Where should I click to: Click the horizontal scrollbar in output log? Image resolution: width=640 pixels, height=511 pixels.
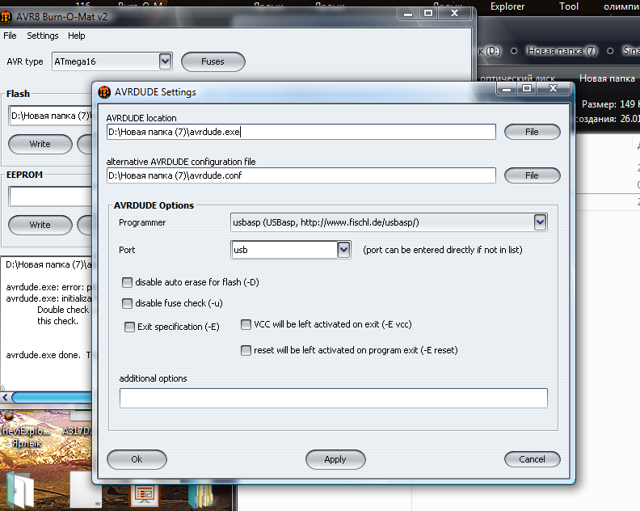(x=52, y=398)
